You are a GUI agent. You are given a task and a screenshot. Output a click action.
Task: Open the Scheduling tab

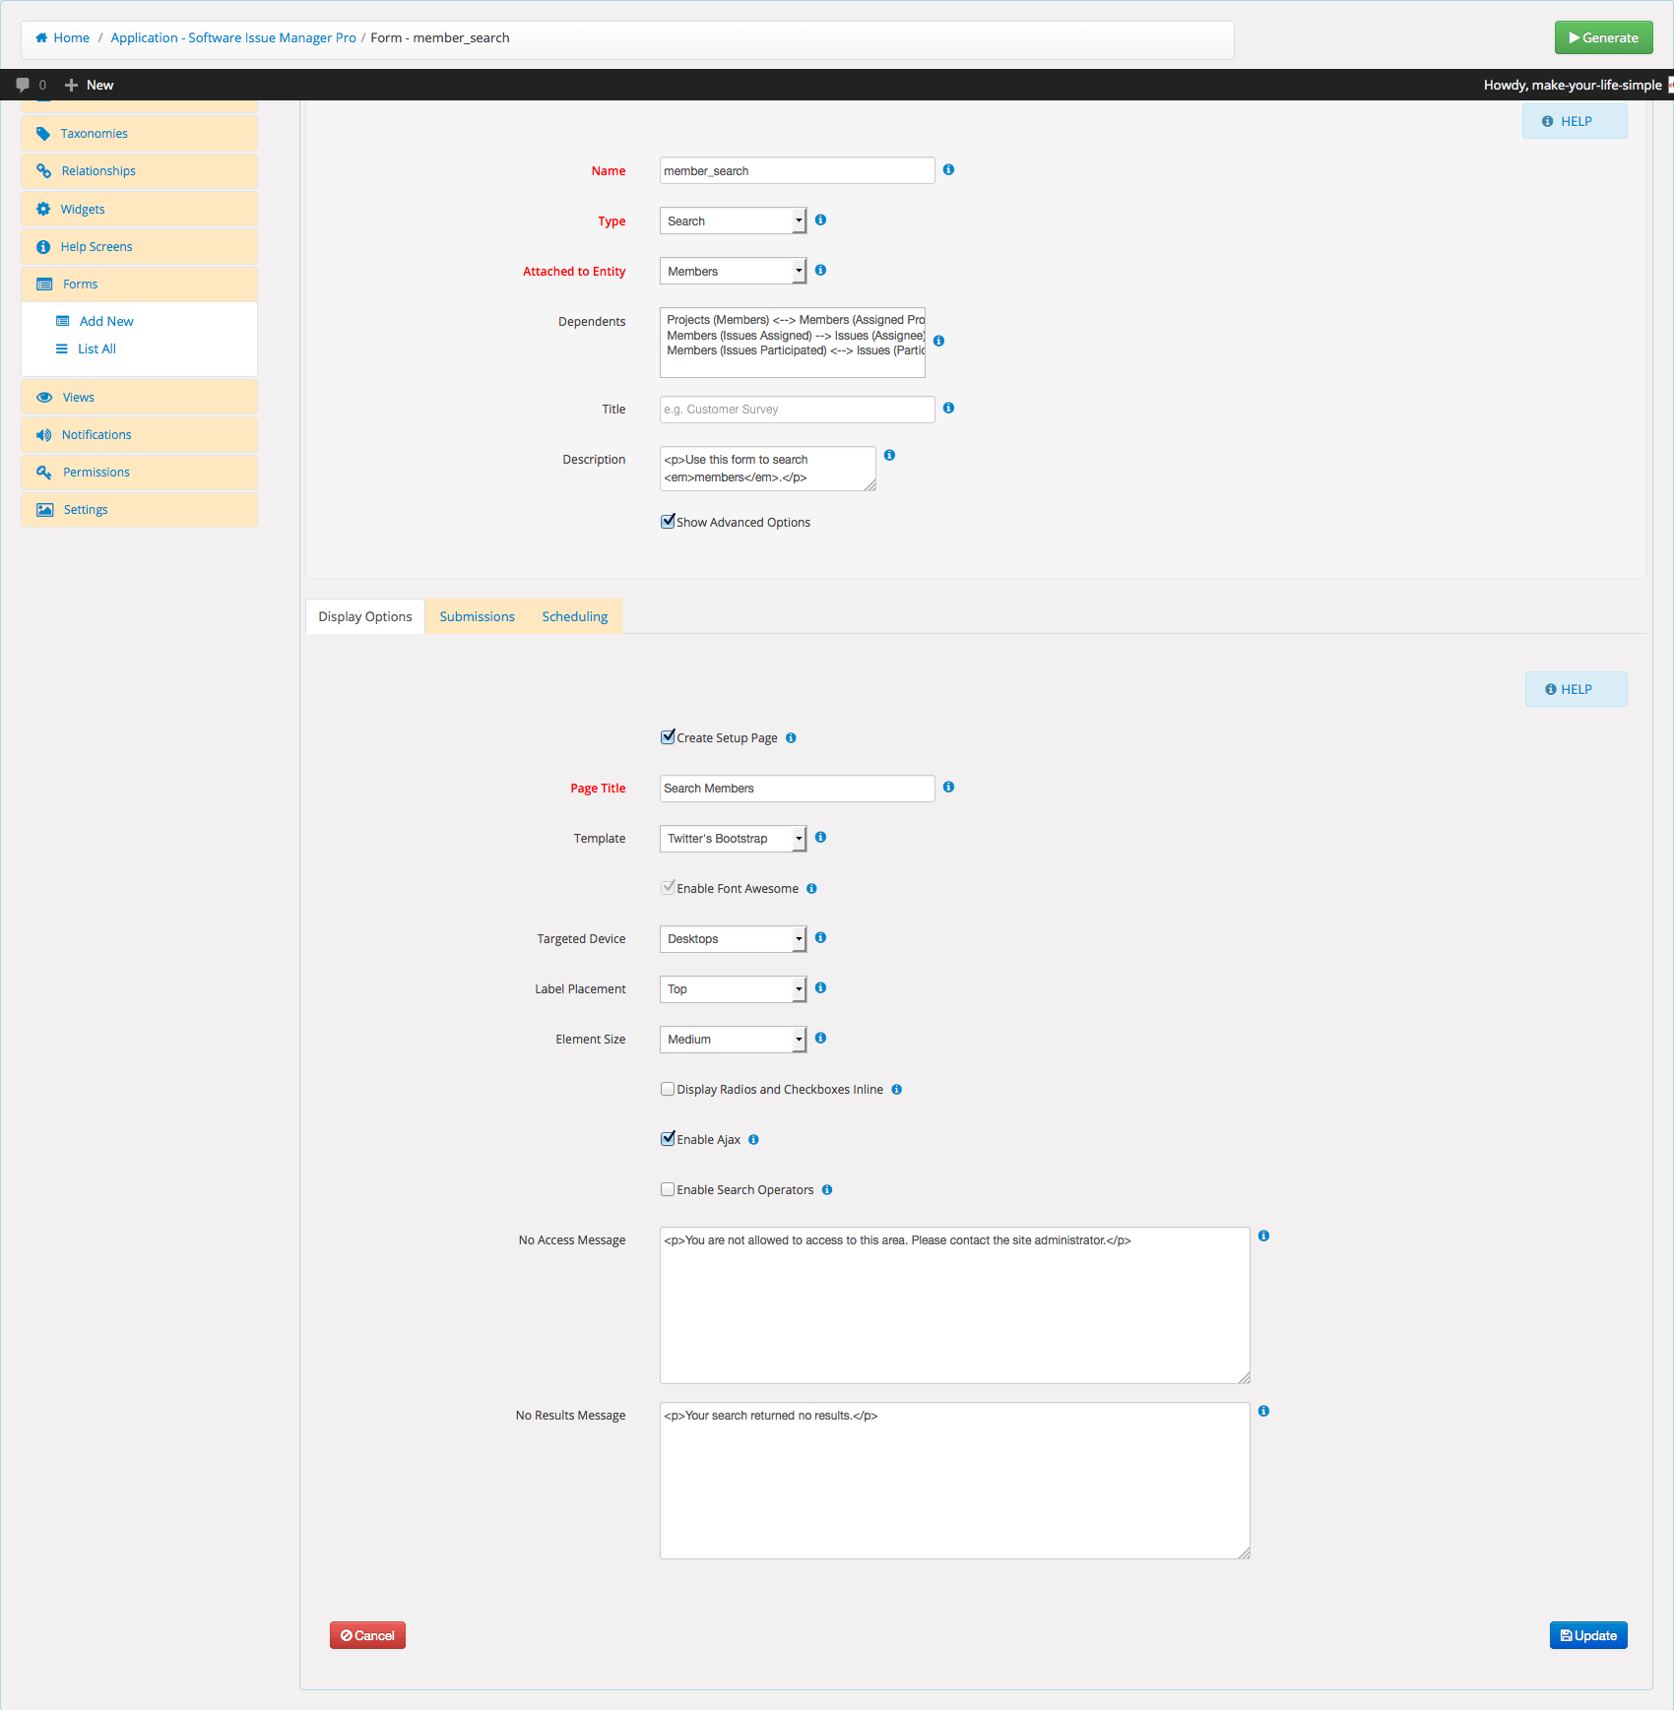pyautogui.click(x=574, y=615)
